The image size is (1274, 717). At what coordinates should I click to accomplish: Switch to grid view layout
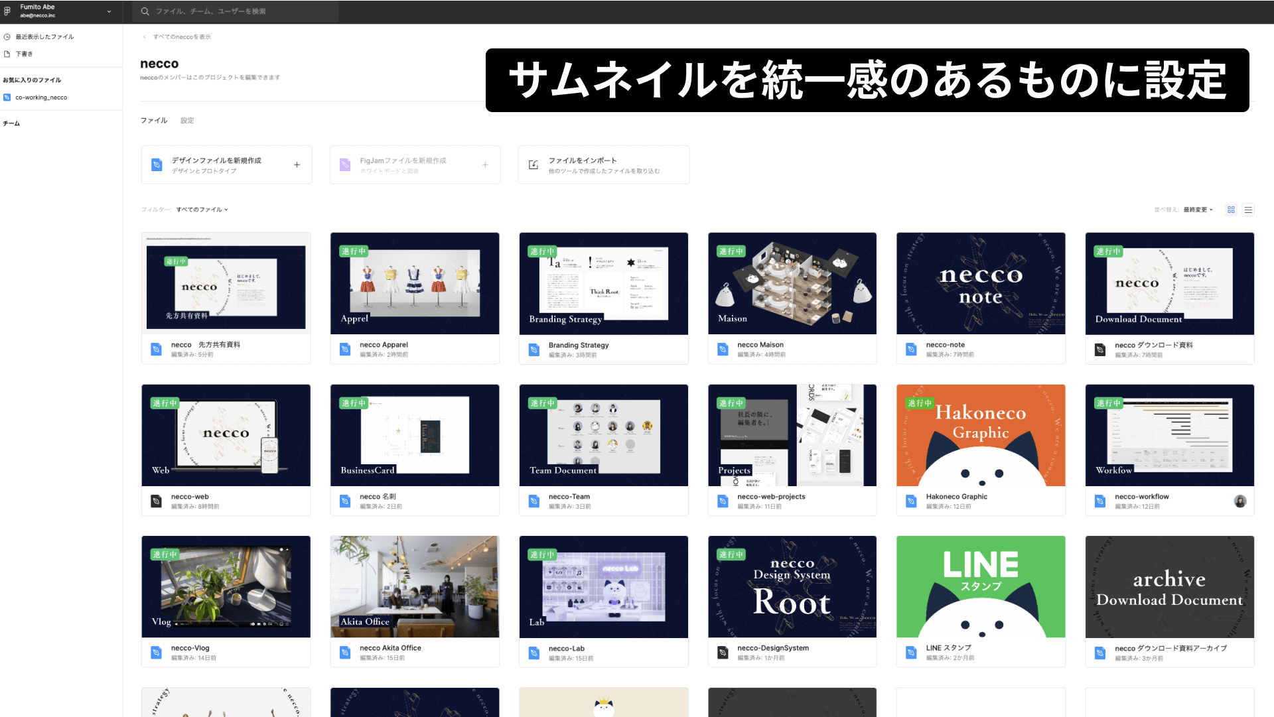[x=1231, y=210]
